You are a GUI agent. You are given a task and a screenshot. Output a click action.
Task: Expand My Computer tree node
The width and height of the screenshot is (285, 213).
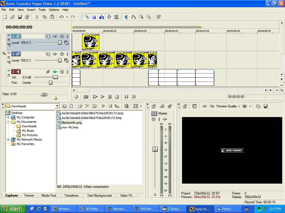coord(8,117)
